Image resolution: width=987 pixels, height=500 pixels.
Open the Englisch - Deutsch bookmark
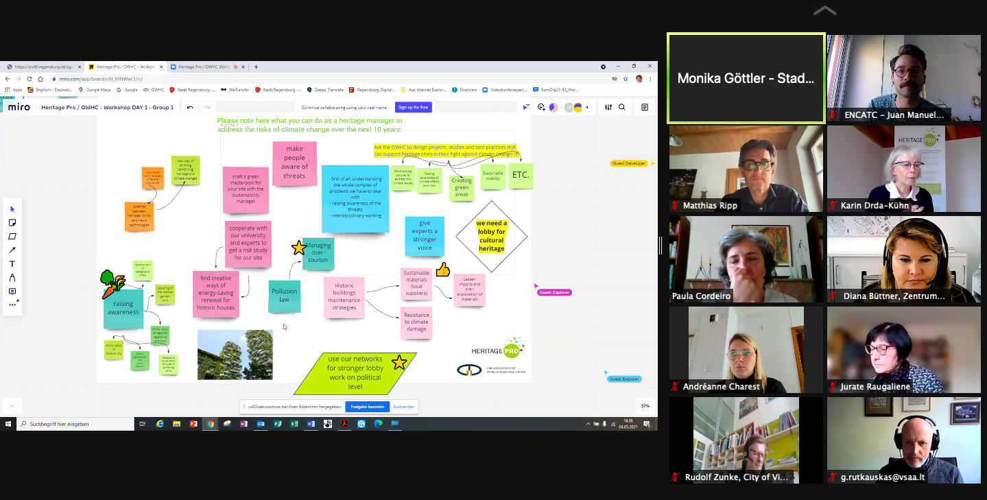point(49,89)
